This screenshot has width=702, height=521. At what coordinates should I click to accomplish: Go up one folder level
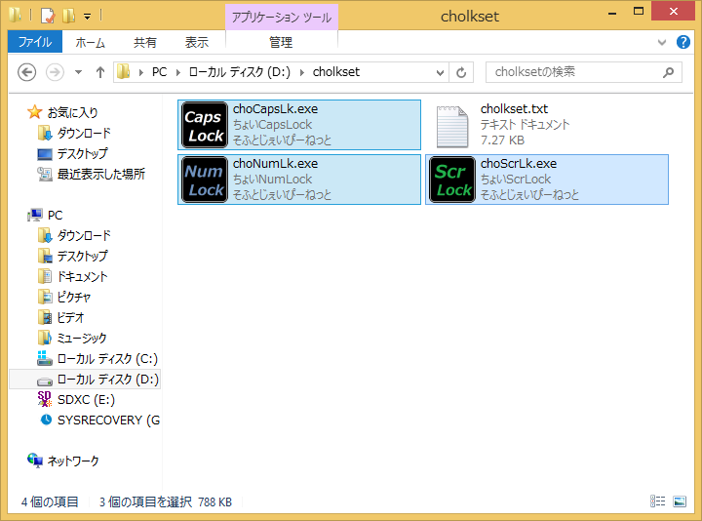pos(100,72)
